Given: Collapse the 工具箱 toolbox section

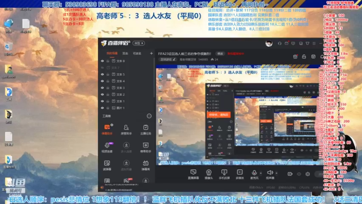Looking at the screenshot, I should (x=149, y=116).
